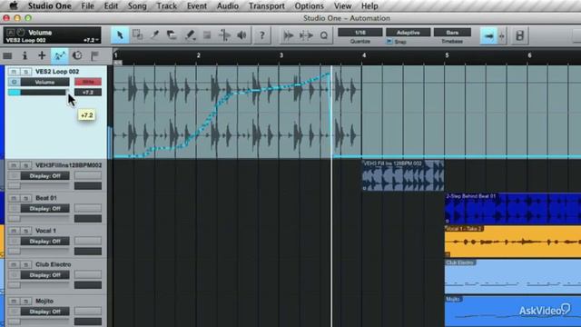Solo the Club Electro track
581x327 pixels.
tap(26, 264)
